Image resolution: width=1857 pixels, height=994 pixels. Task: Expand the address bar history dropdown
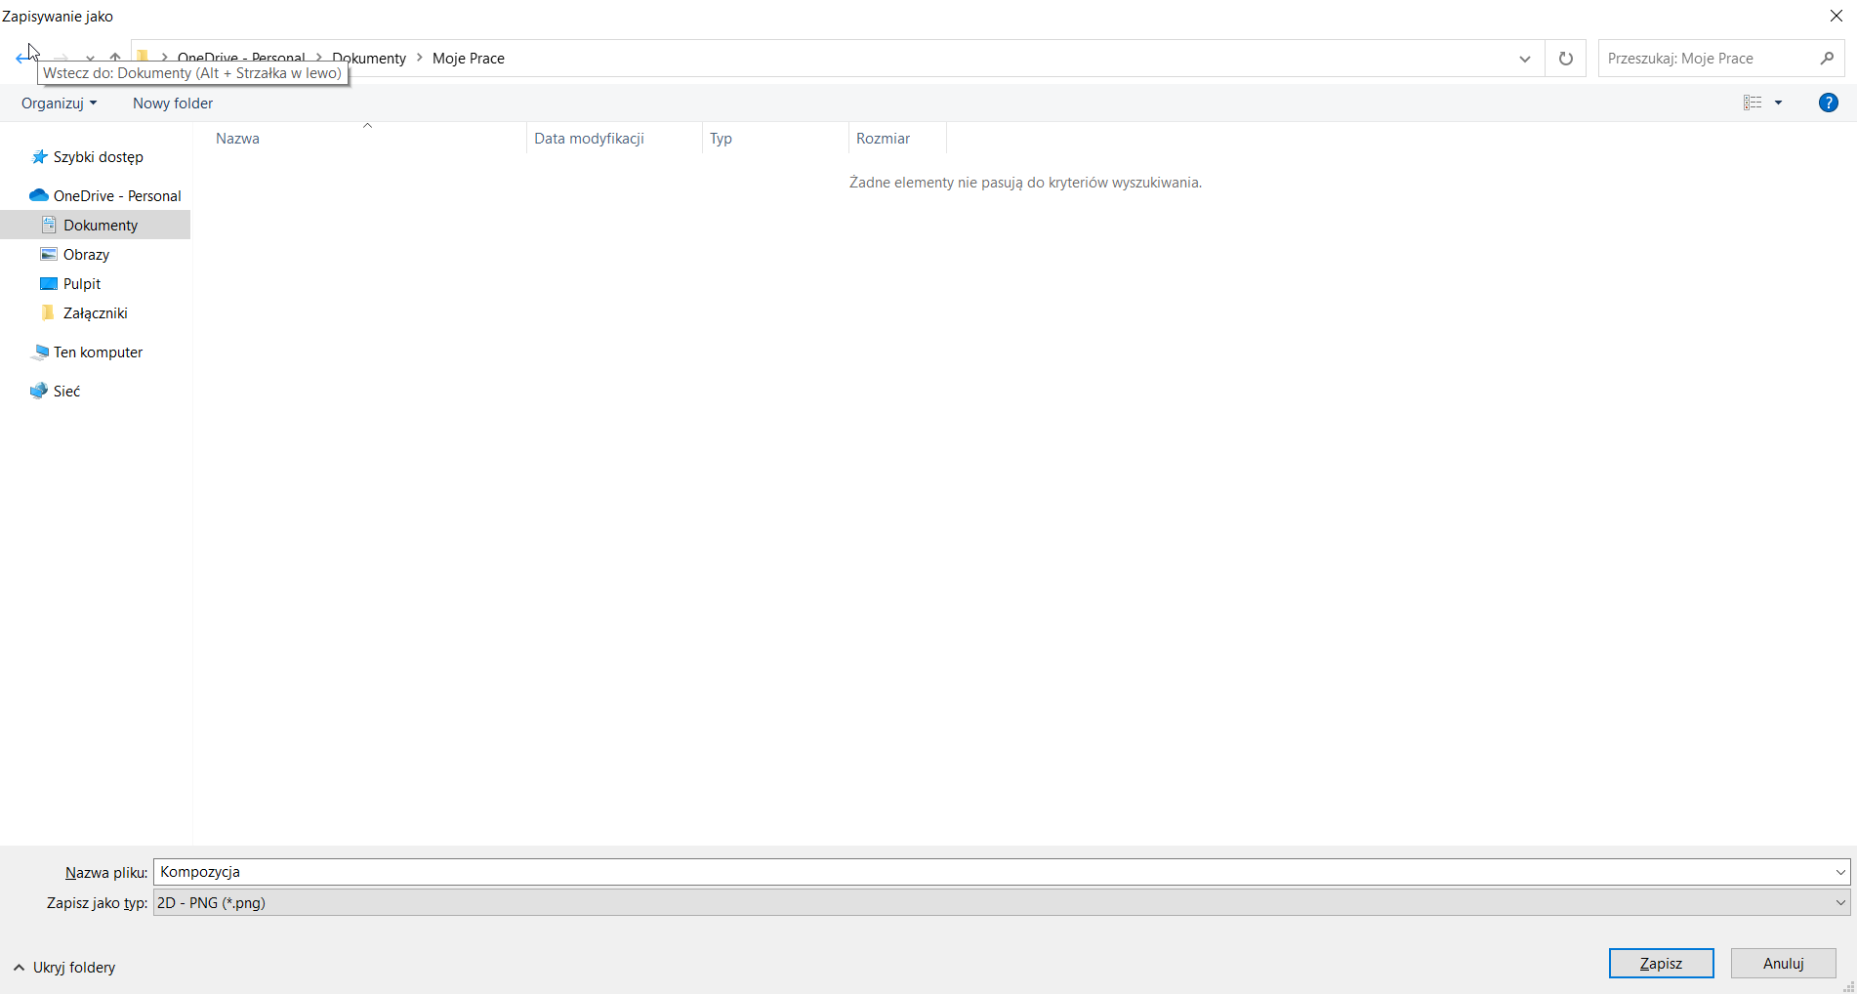pos(1524,59)
